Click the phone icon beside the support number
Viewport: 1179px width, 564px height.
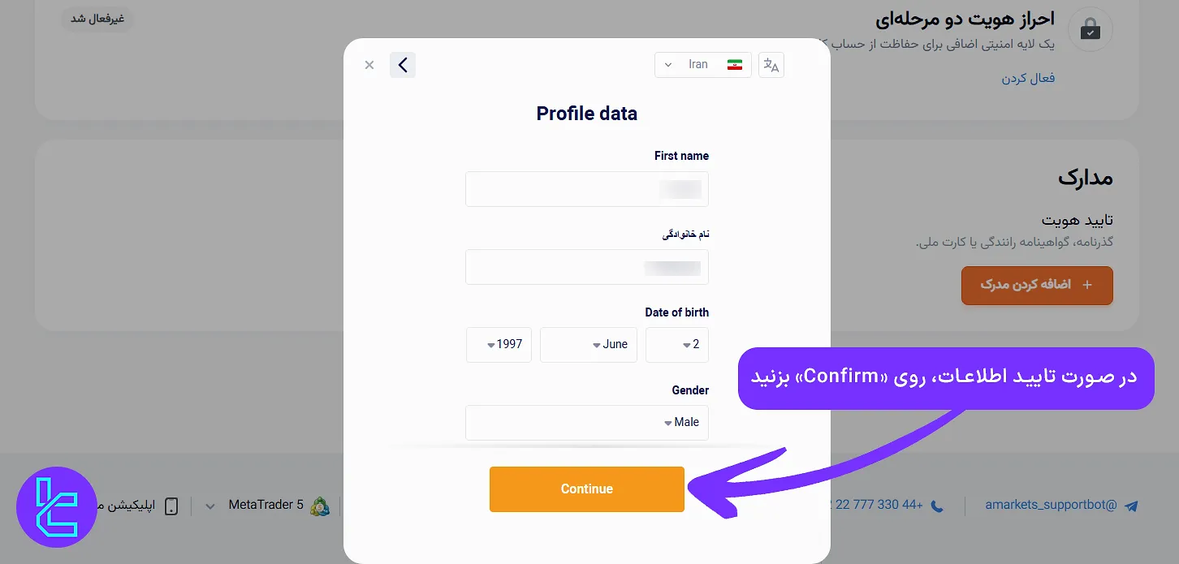click(936, 505)
